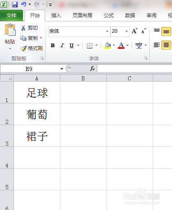Expand font color dropdown arrow
This screenshot has width=172, height=210.
coord(127,45)
